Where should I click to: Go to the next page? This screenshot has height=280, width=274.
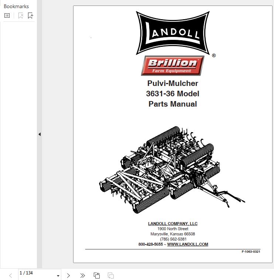click(68, 276)
